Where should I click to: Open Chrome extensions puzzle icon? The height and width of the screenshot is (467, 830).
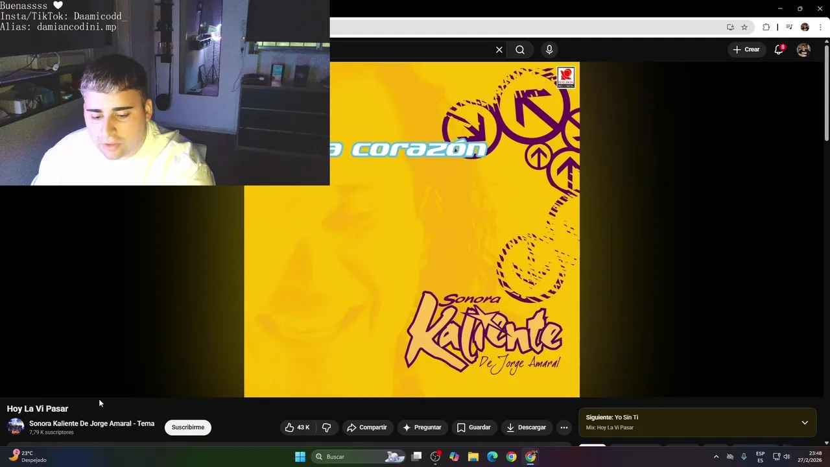pyautogui.click(x=766, y=27)
